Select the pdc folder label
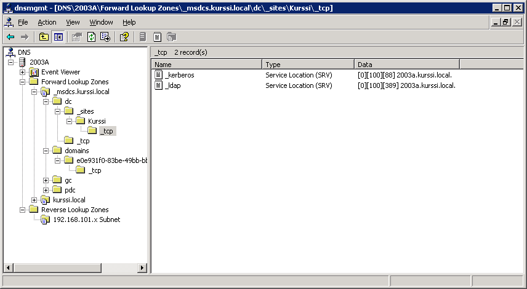 70,191
